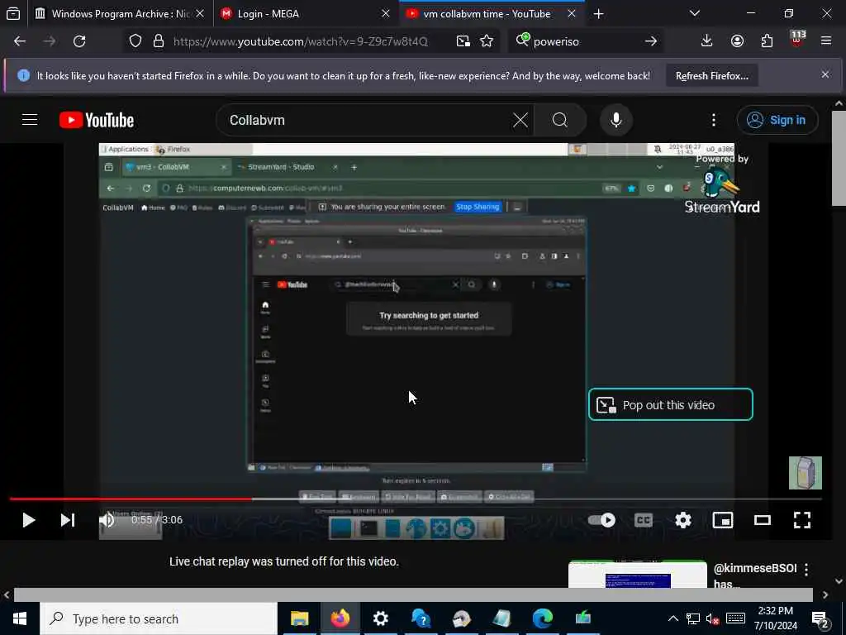This screenshot has width=846, height=635.
Task: Open Firefox tracking protection shield
Action: click(x=135, y=41)
